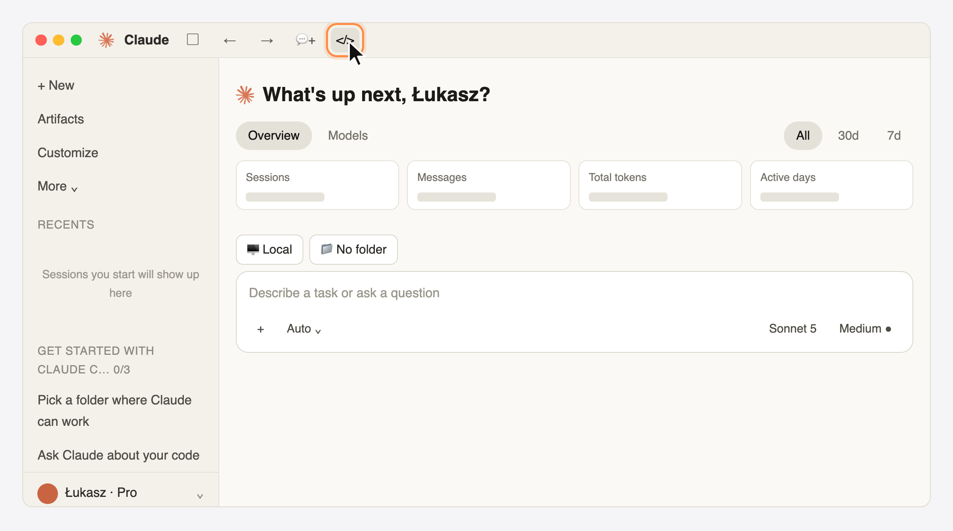
Task: Select the 30d time range filter
Action: (848, 136)
